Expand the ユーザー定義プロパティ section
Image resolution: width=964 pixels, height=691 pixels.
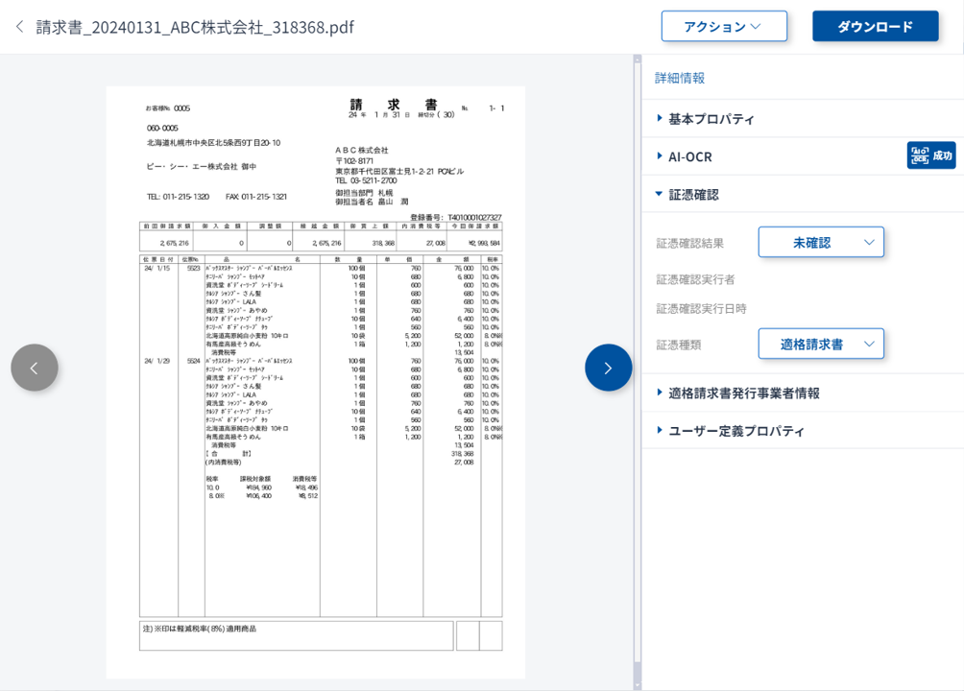point(735,431)
